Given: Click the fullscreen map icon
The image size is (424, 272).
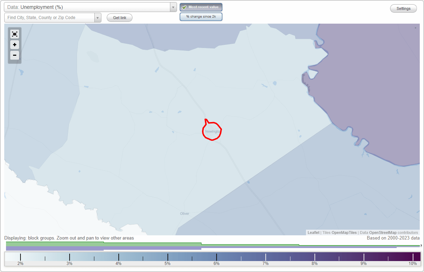Looking at the screenshot, I should tap(14, 34).
